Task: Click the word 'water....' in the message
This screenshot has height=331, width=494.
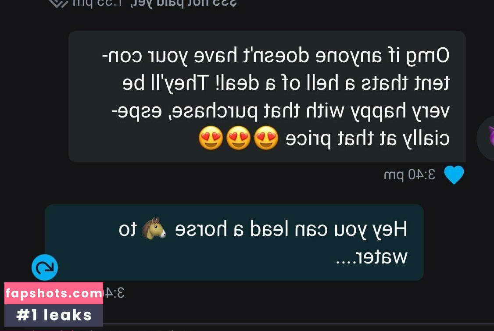Action: tap(372, 257)
